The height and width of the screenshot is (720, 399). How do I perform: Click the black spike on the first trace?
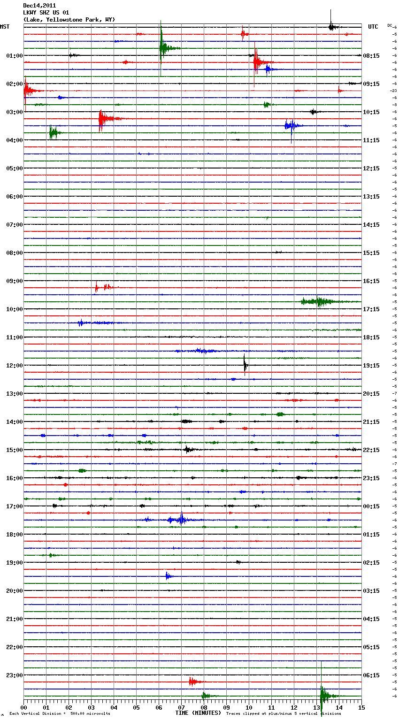click(331, 26)
